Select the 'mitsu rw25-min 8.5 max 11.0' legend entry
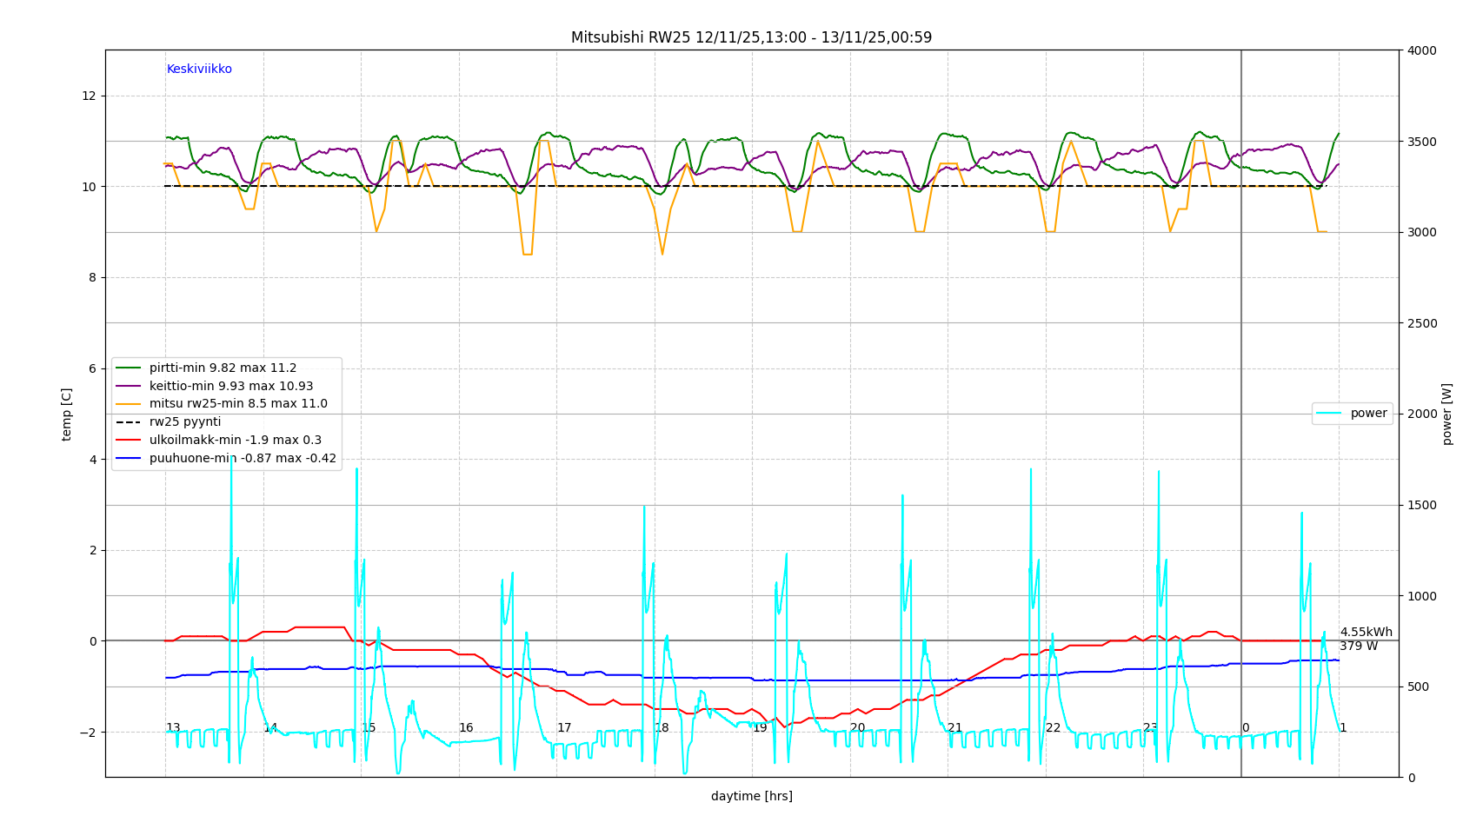This screenshot has height=829, width=1483. coord(238,404)
